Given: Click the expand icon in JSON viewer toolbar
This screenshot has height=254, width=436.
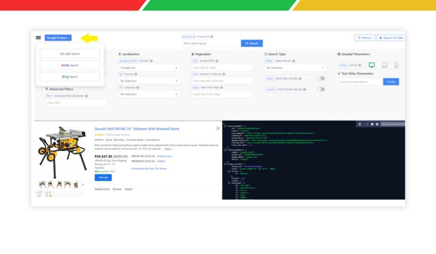Looking at the screenshot, I should pos(359,124).
